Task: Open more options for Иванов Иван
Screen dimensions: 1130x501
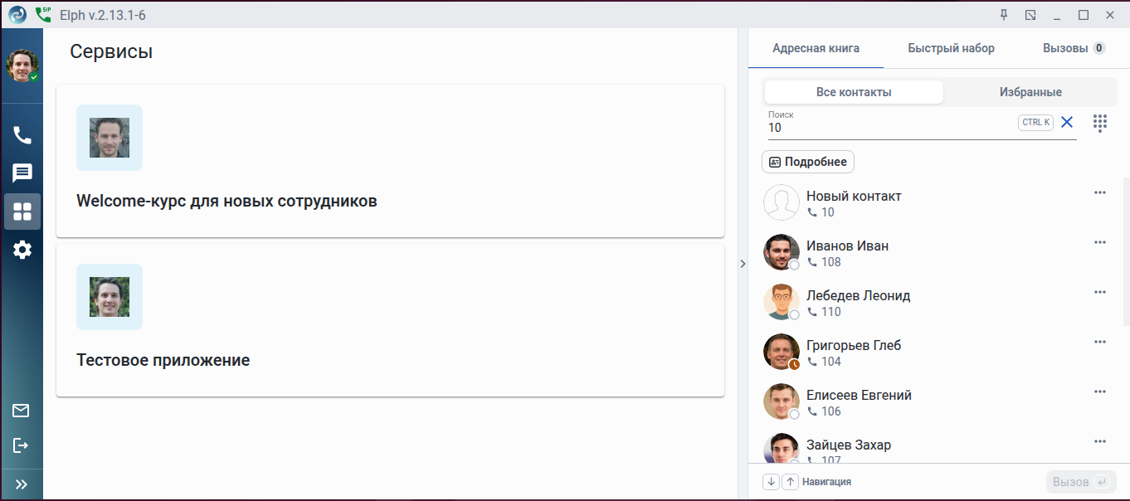Action: click(1100, 242)
